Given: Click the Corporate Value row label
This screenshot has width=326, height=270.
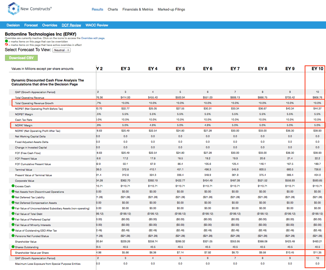Looking at the screenshot, I should coord(25,181).
